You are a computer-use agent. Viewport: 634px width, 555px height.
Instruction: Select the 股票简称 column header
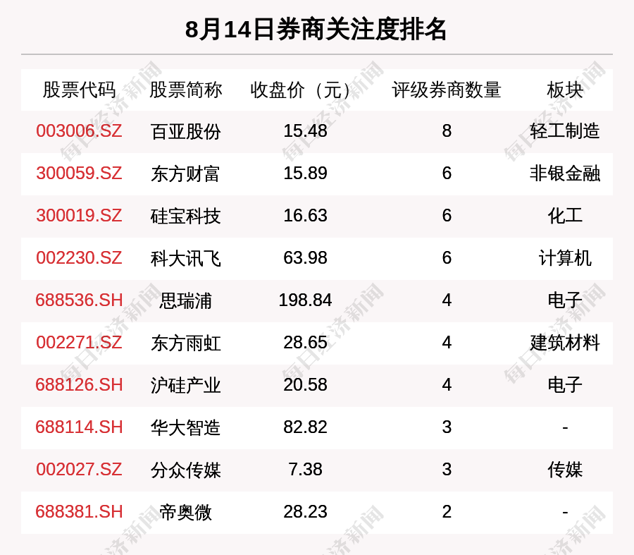coord(185,90)
